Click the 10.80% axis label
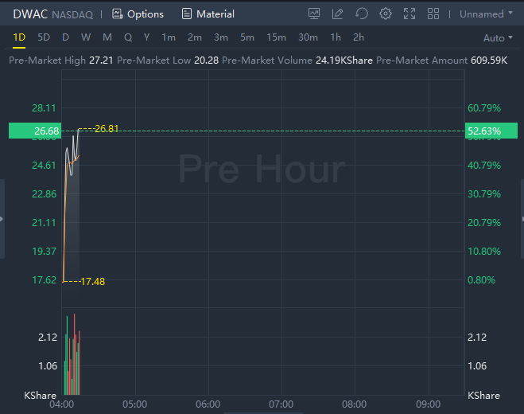The image size is (524, 414). coord(484,252)
